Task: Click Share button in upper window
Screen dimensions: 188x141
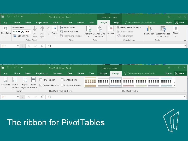Action: (180, 22)
